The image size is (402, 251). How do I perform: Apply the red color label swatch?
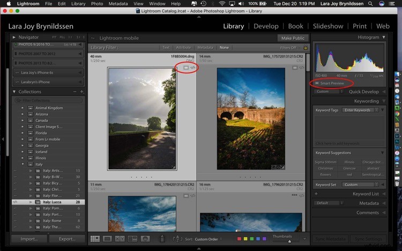pyautogui.click(x=239, y=239)
